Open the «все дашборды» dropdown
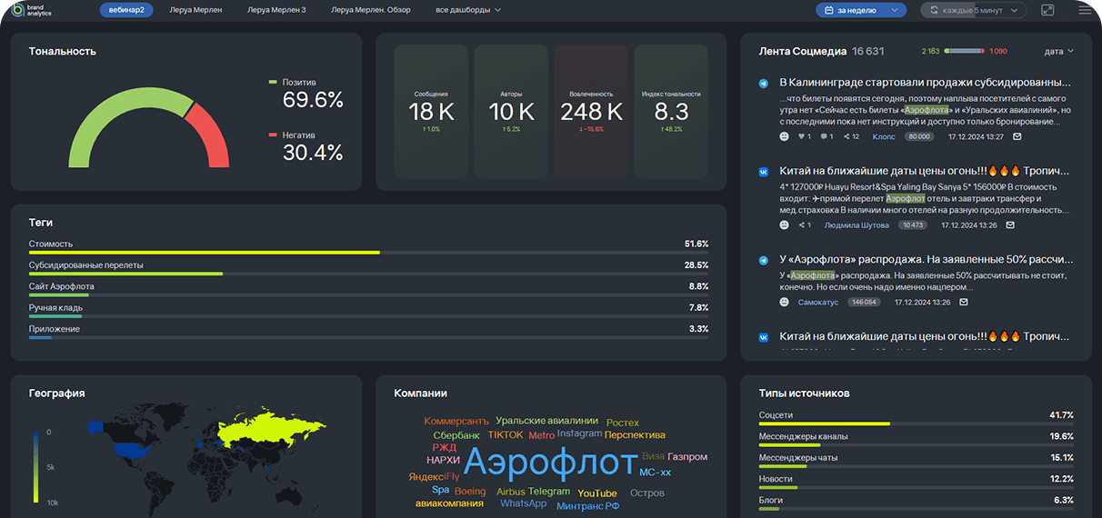 point(468,10)
